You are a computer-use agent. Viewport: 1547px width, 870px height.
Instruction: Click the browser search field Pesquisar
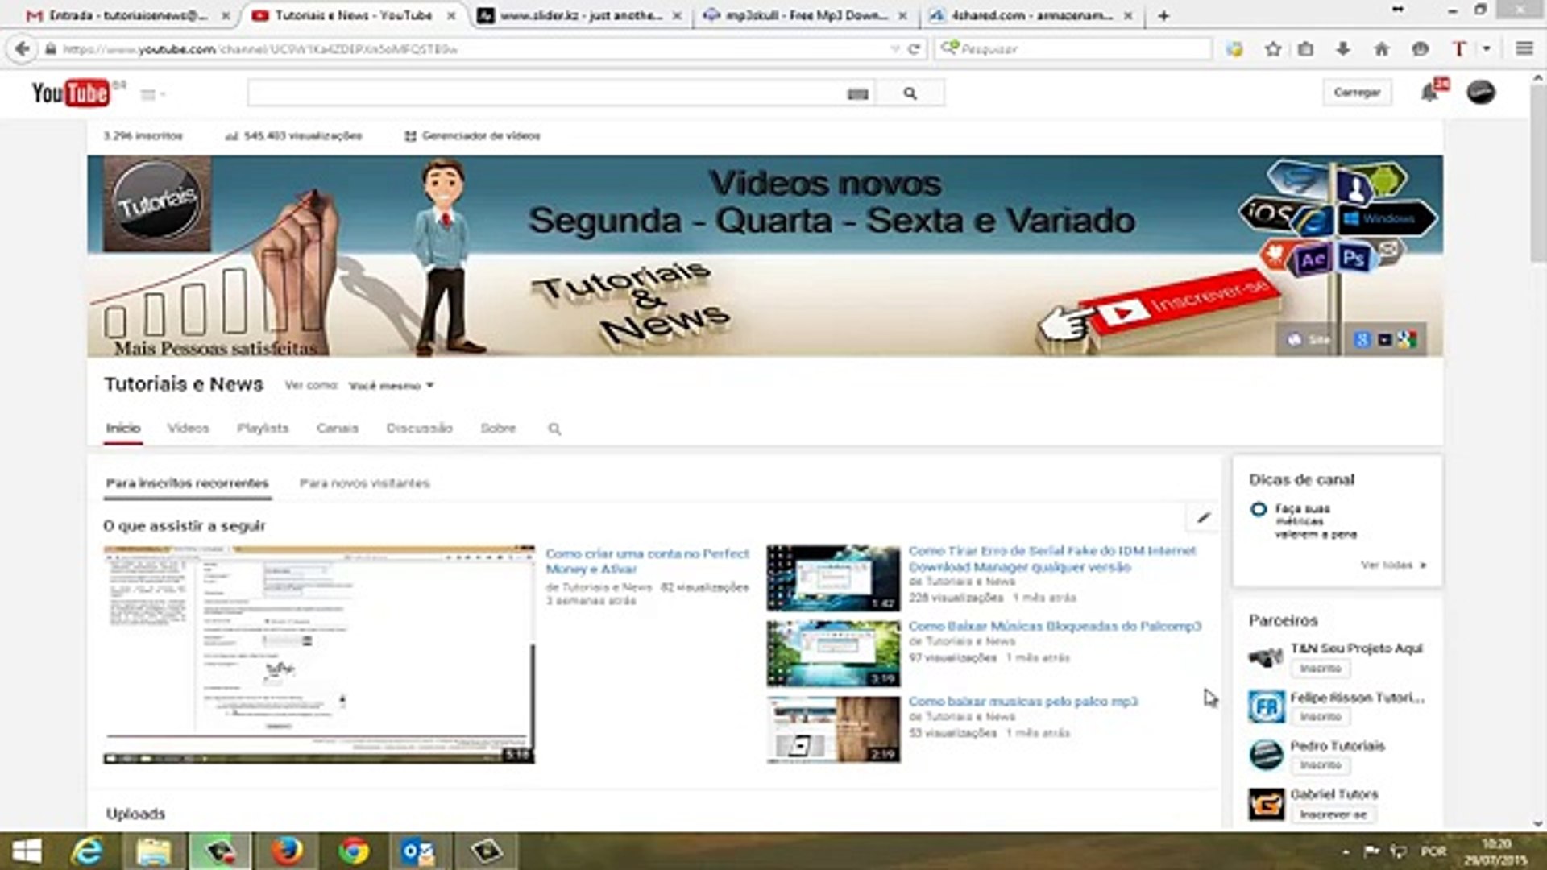(x=1073, y=48)
